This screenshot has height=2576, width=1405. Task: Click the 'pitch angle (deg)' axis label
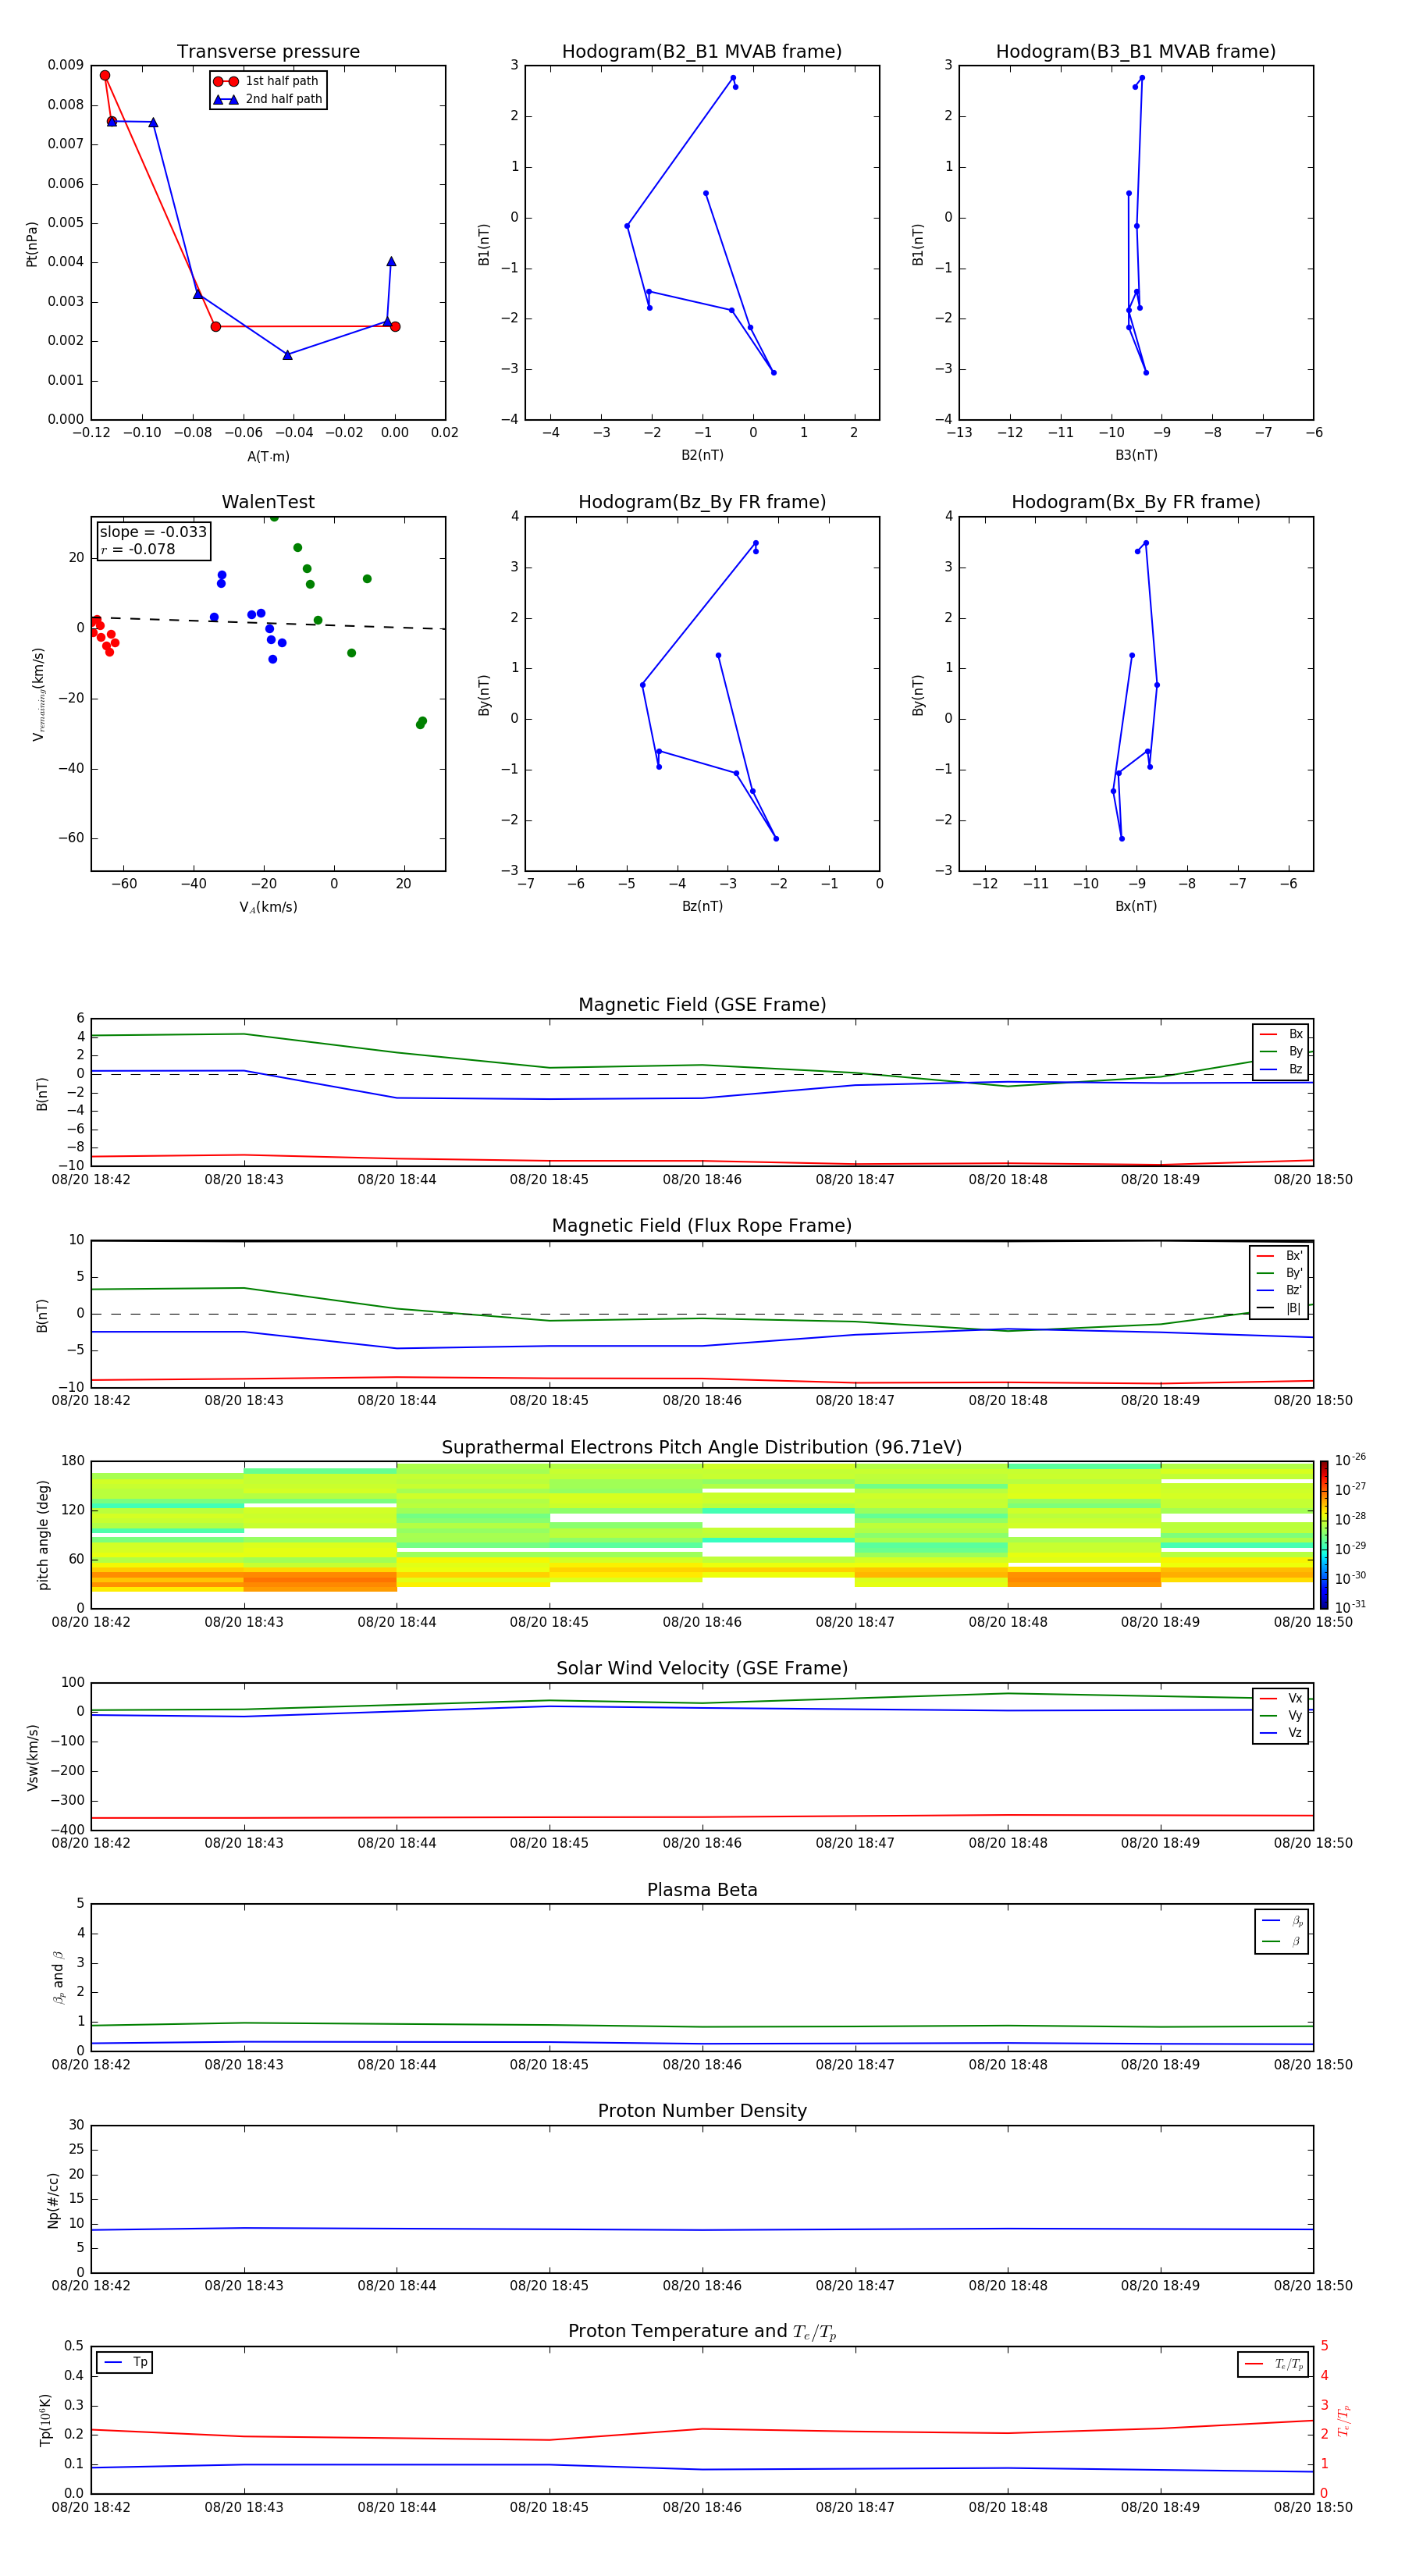tap(43, 1535)
